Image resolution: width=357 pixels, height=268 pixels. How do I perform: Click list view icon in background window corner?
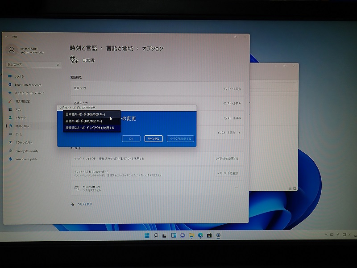291,188
